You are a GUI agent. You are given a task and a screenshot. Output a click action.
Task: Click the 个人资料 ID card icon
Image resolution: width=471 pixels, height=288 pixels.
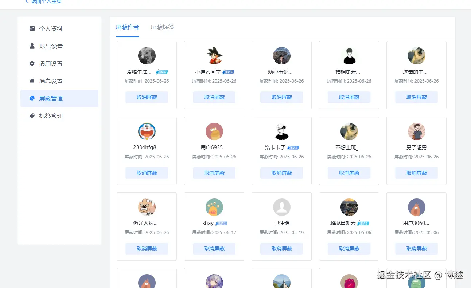pos(32,28)
